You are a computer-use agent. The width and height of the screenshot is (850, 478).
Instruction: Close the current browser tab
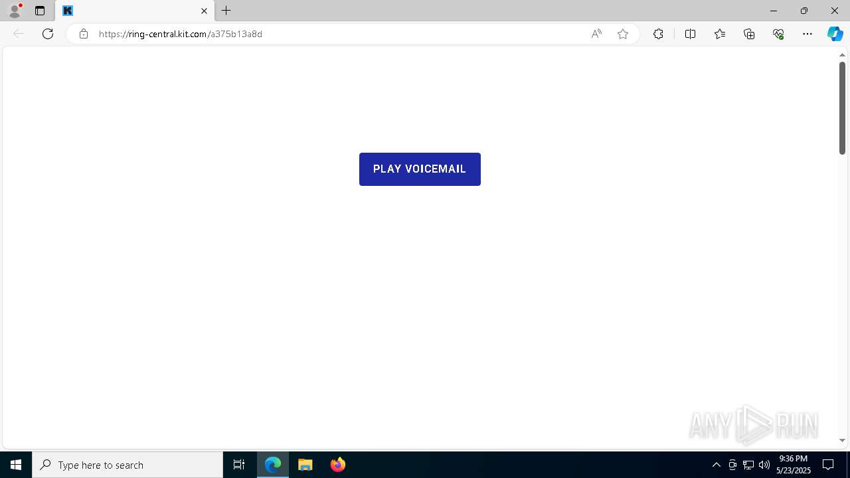204,11
